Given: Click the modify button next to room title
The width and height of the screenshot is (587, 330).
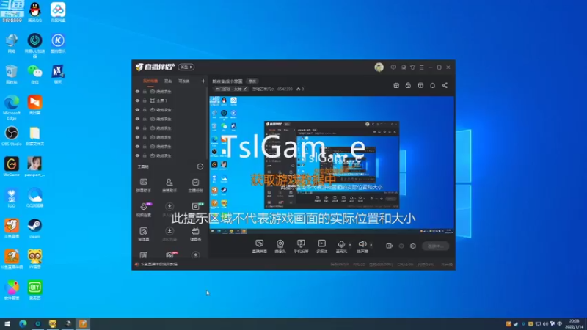Looking at the screenshot, I should point(252,81).
